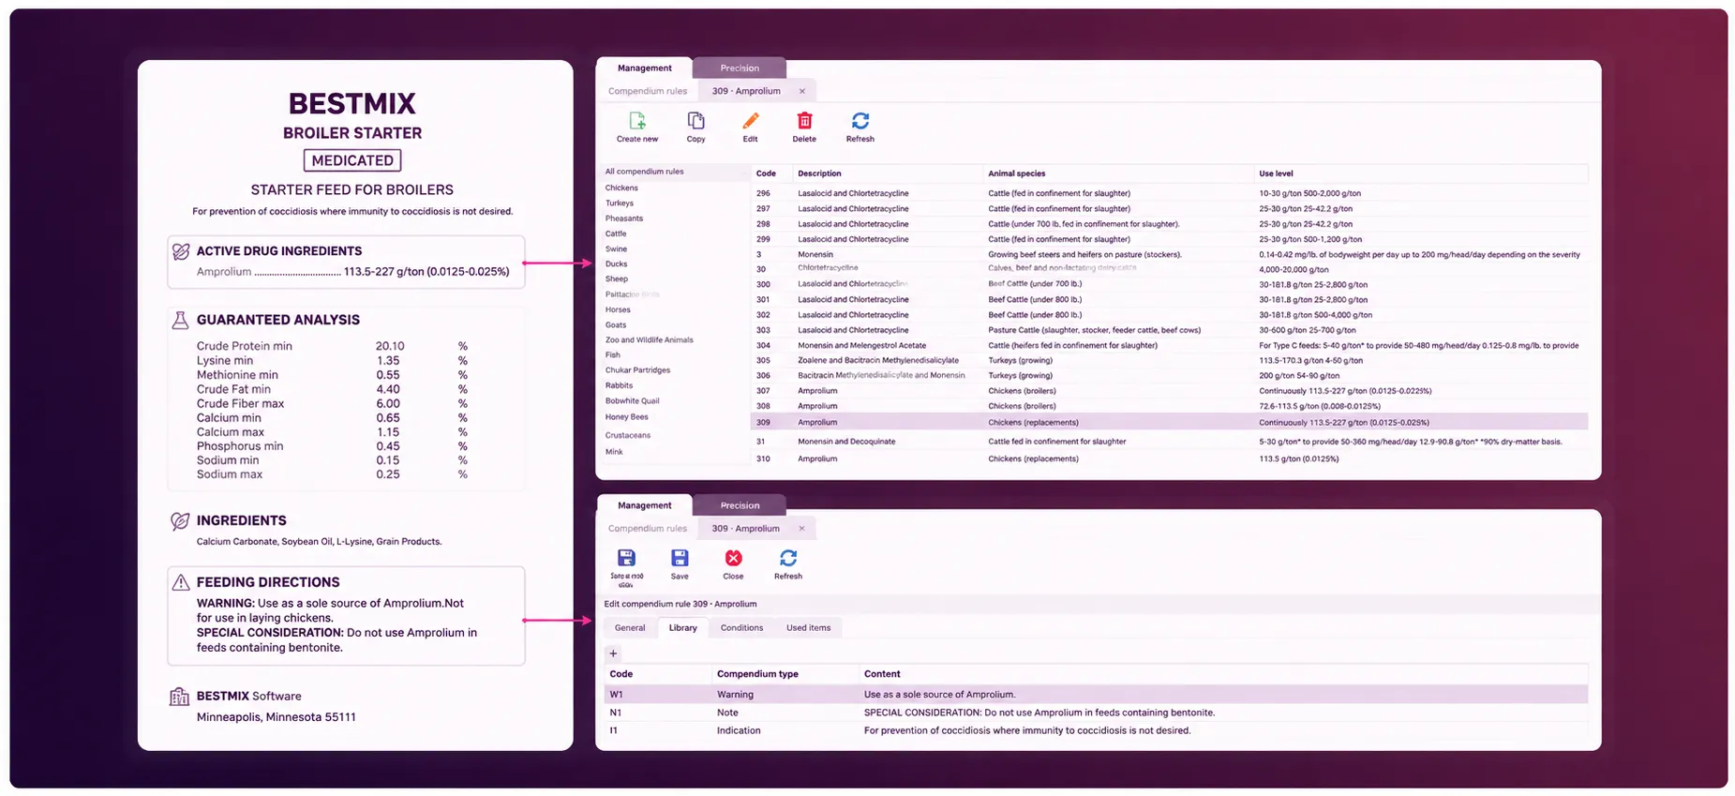Select the Monensin row with code 3
This screenshot has width=1735, height=796.
1169,254
